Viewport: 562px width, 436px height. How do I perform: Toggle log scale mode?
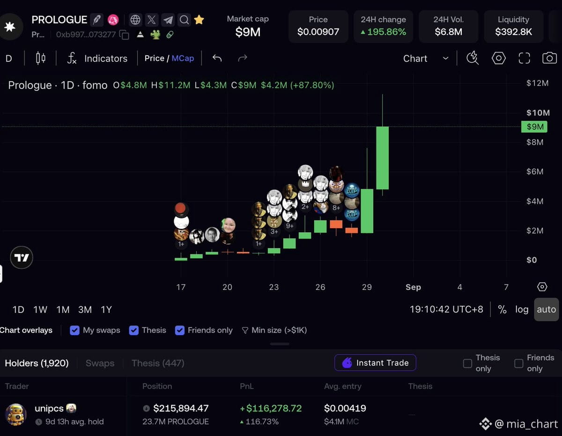point(522,310)
